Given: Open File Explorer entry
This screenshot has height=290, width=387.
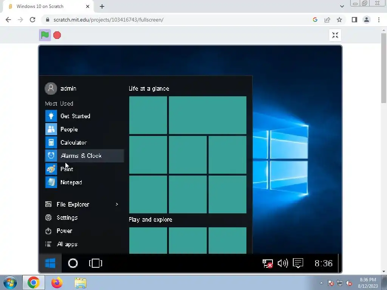Looking at the screenshot, I should 67,204.
